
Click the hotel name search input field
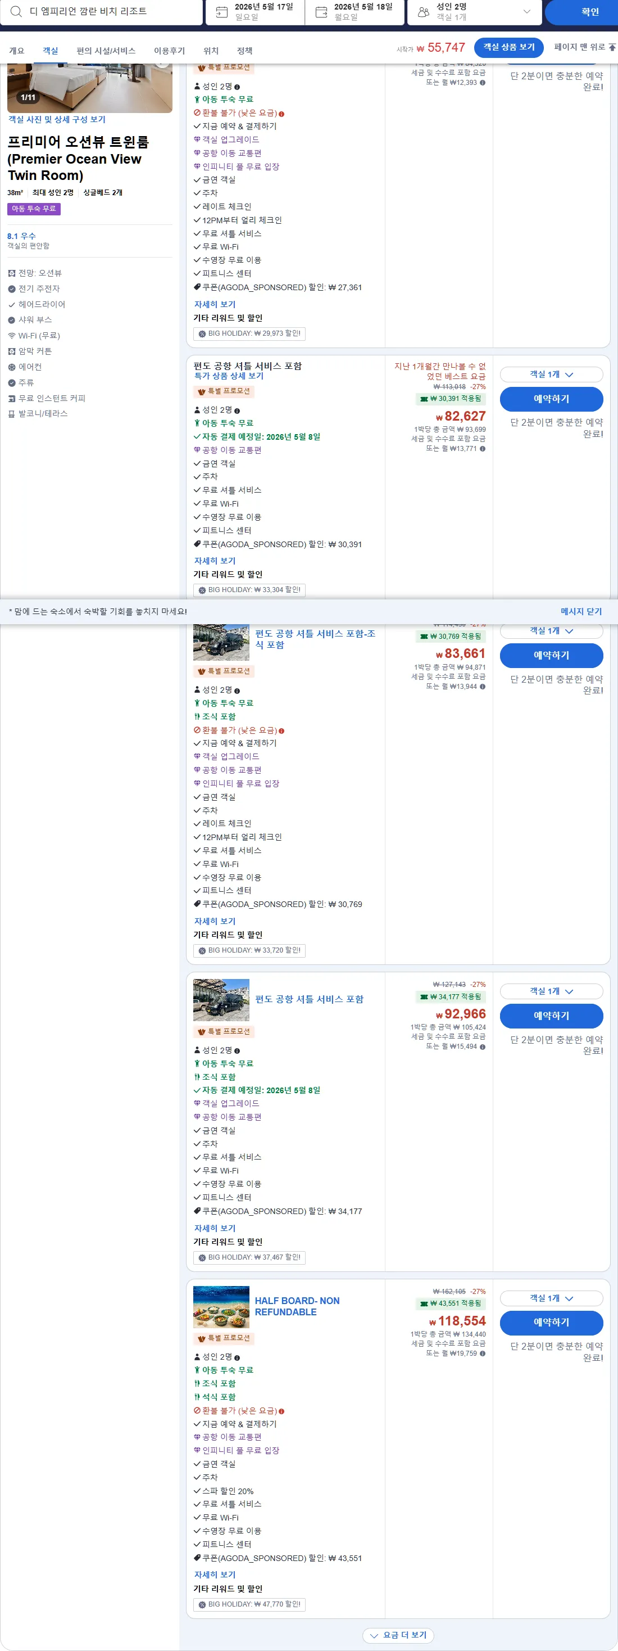point(101,12)
